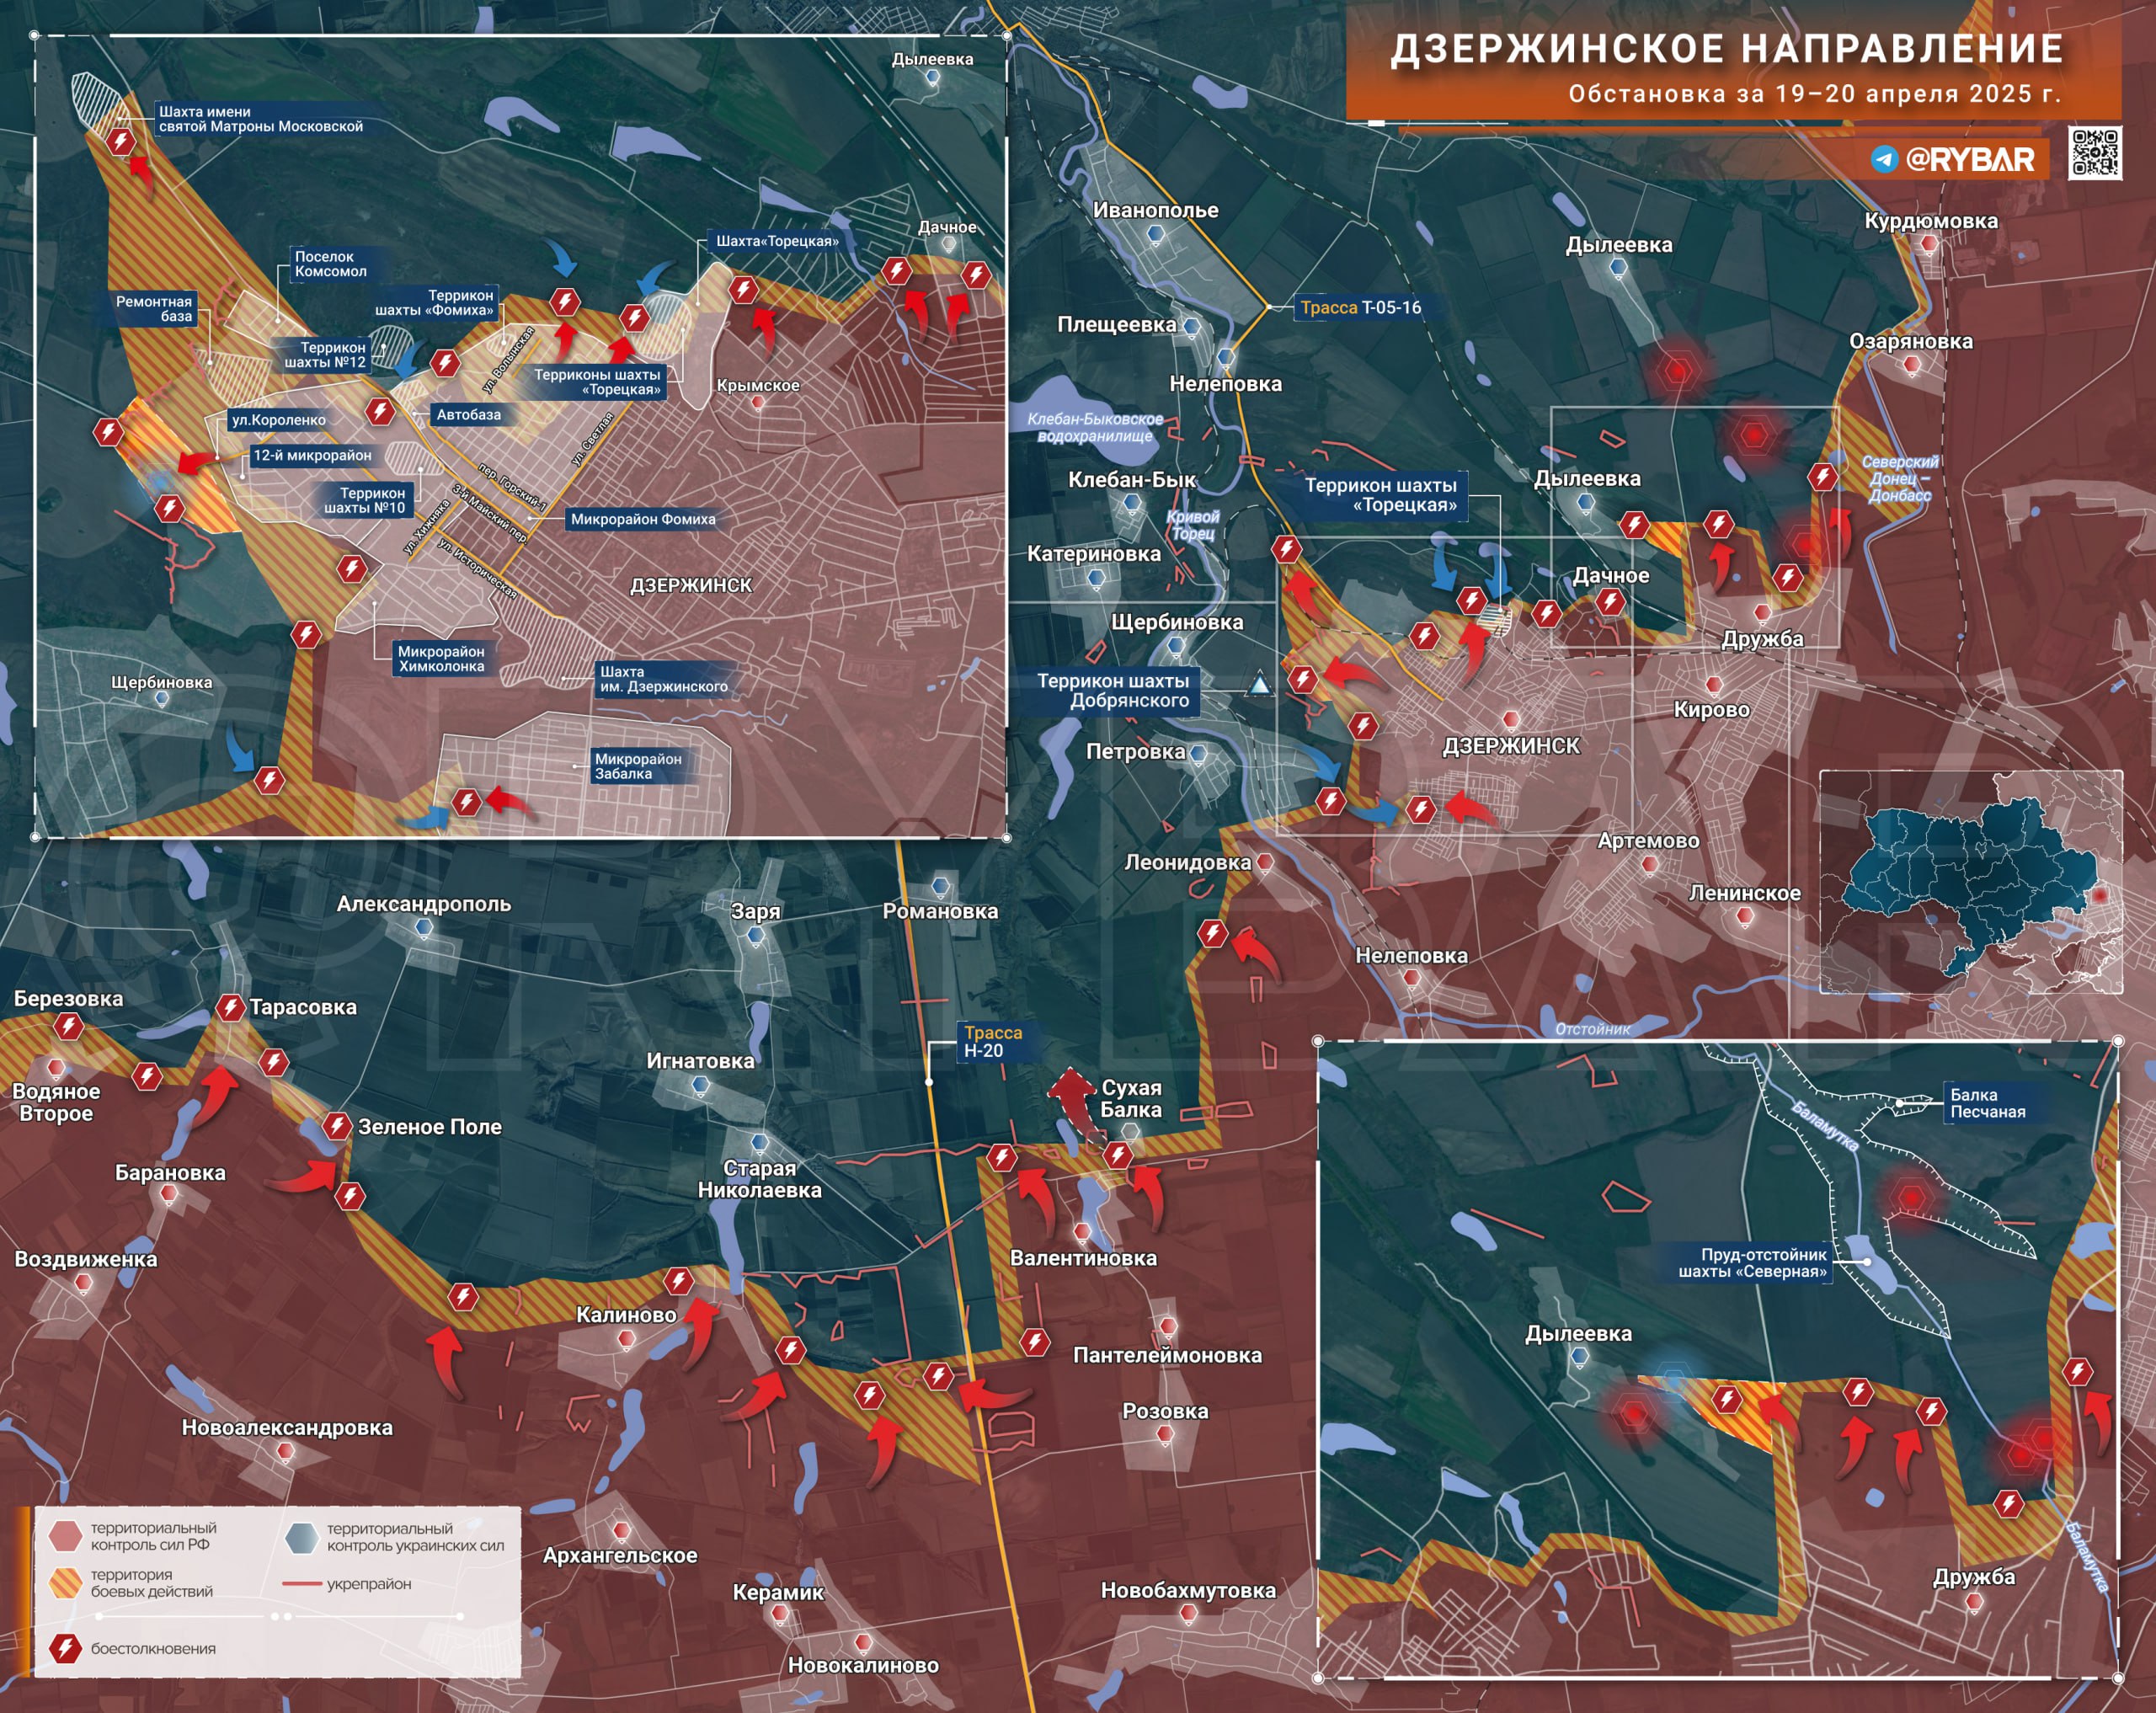Image resolution: width=2156 pixels, height=1713 pixels.
Task: Click red hexagon swatch for контроль сил РФ
Action: pyautogui.click(x=65, y=1536)
